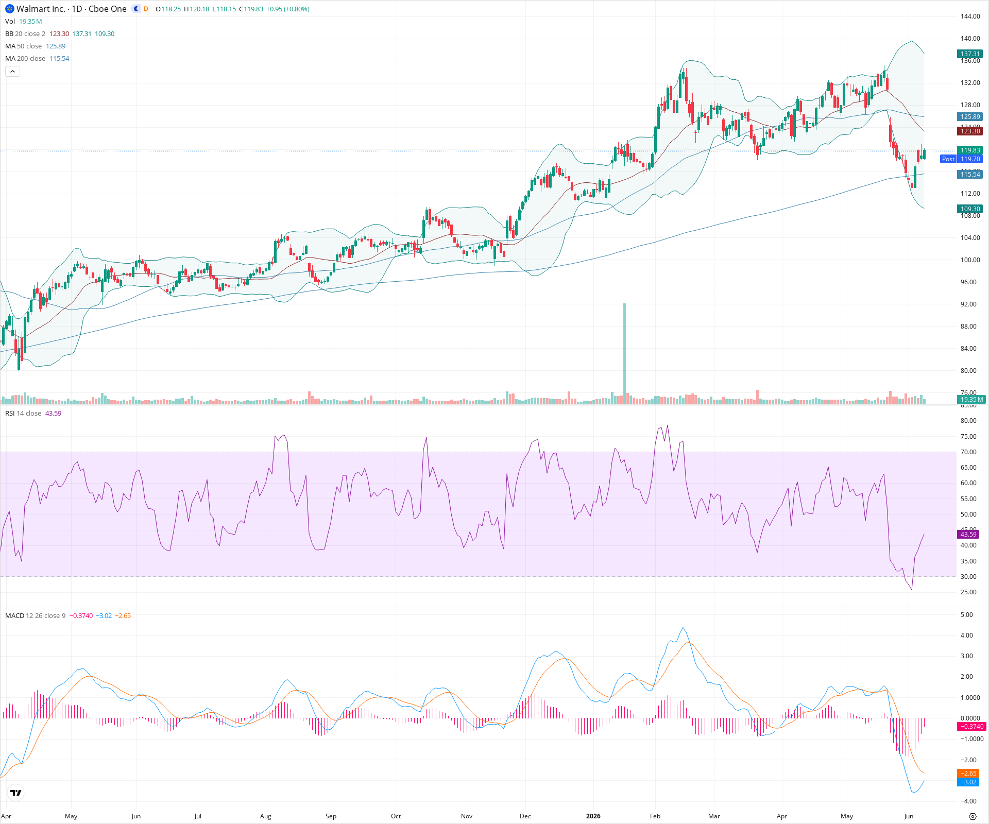Click the Walmart logo icon
The image size is (989, 824).
tap(10, 9)
